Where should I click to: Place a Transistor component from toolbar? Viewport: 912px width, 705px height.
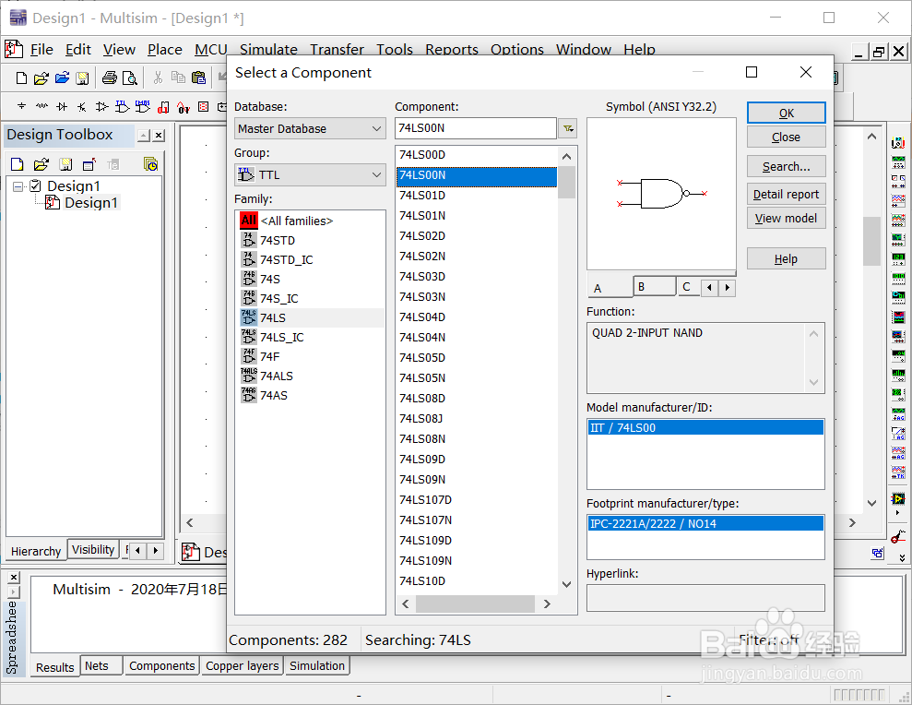coord(82,106)
